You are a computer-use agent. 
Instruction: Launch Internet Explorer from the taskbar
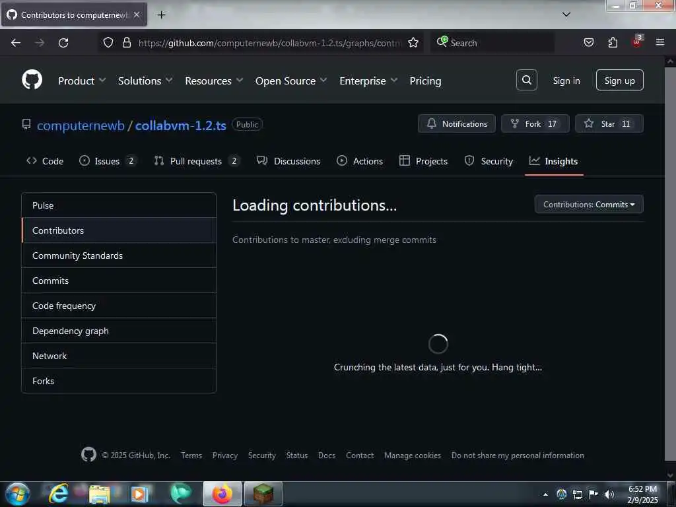click(58, 494)
